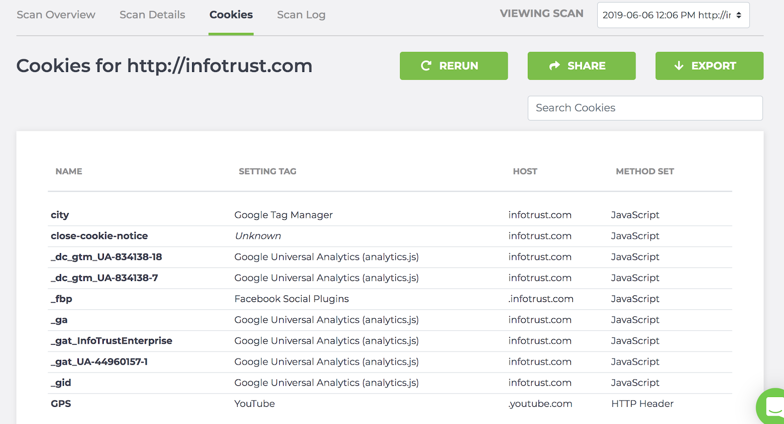Click the HTTP Header method cell

click(x=642, y=404)
